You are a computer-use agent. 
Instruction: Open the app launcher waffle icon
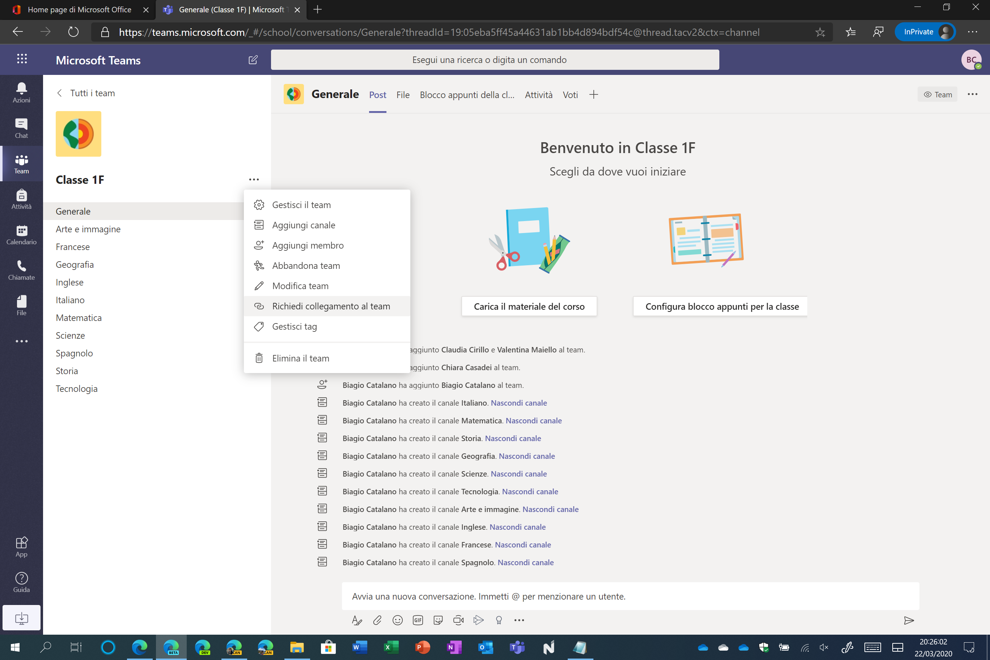(x=22, y=59)
